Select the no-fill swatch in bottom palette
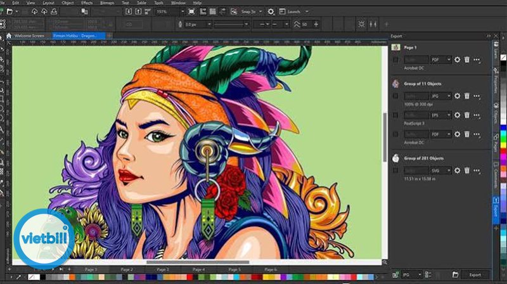 tap(31, 277)
